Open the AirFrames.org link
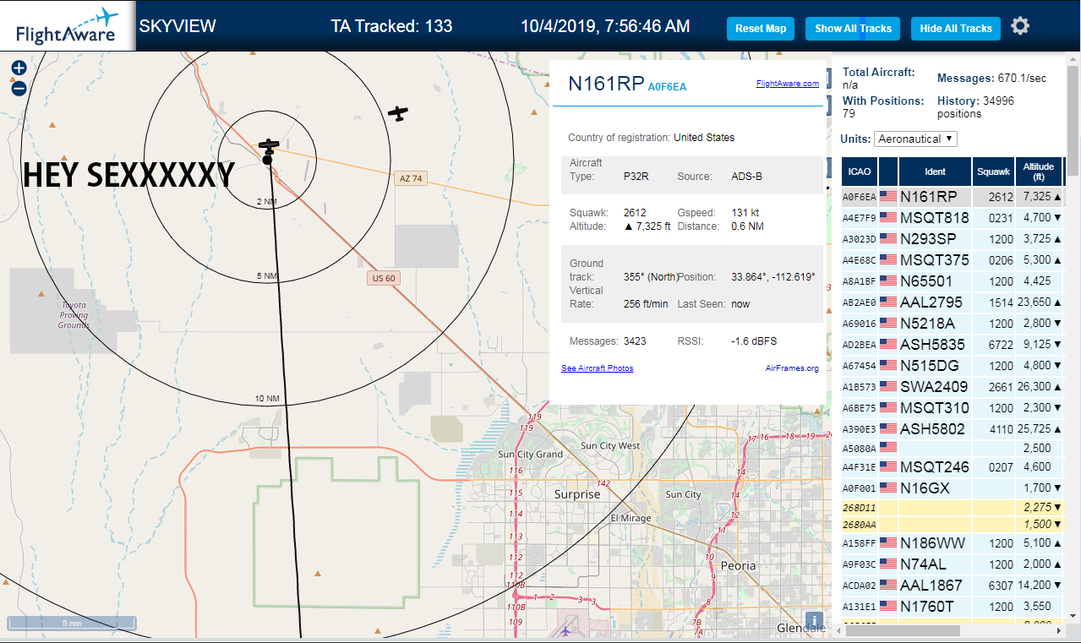 coord(792,368)
